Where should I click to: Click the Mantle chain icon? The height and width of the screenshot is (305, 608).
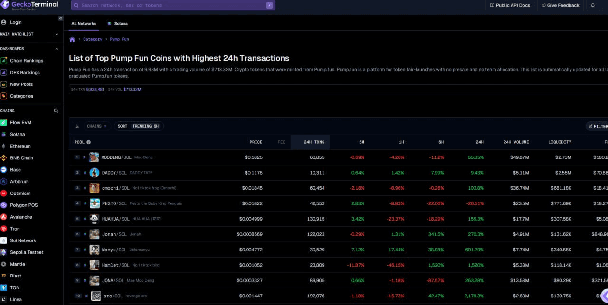(x=4, y=264)
